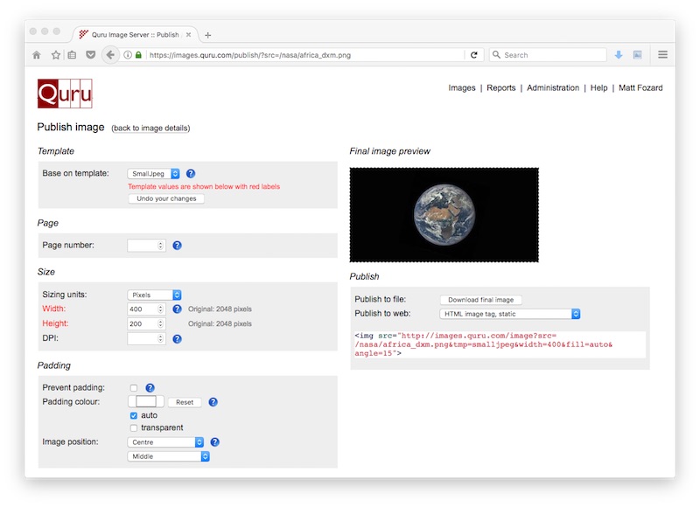Open Matt Fozard user menu
Viewport: 700px width, 507px height.
(x=640, y=87)
